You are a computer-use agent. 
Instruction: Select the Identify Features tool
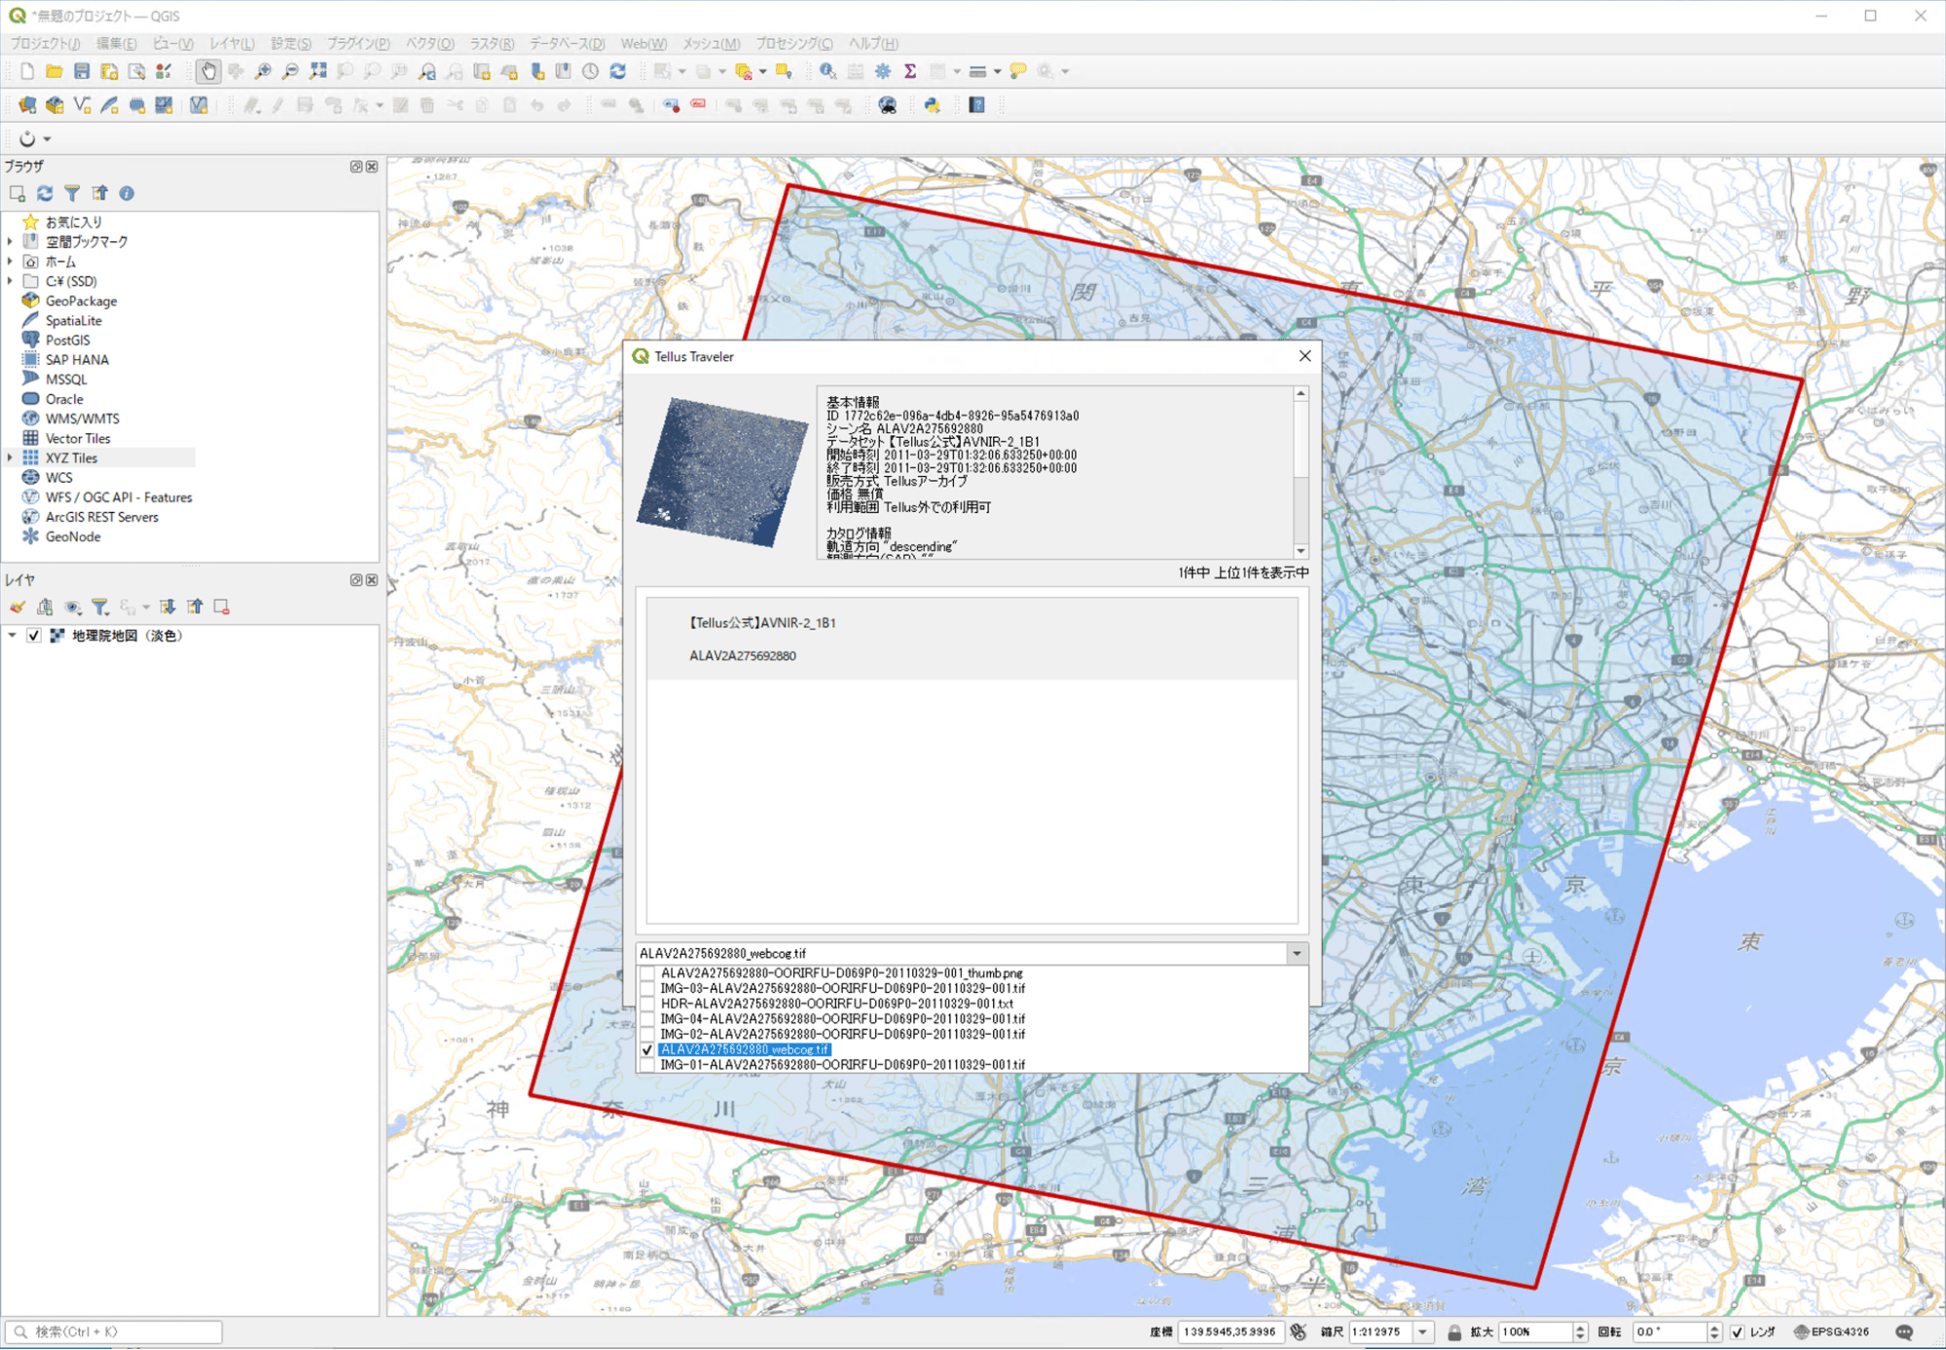(826, 71)
